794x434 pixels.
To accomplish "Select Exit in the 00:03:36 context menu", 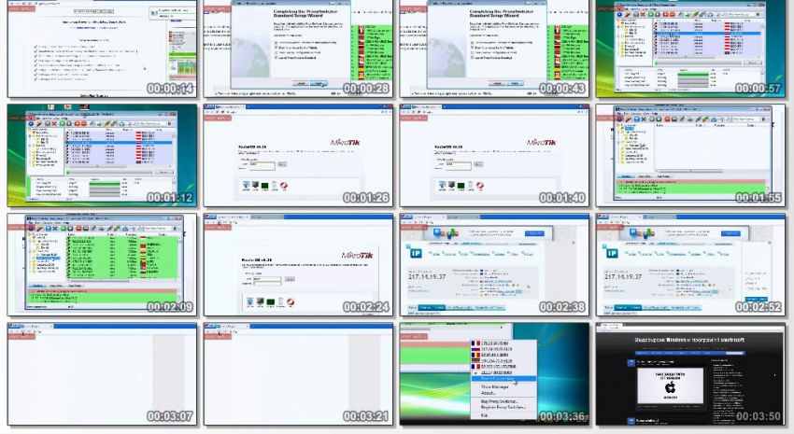I will pyautogui.click(x=486, y=413).
